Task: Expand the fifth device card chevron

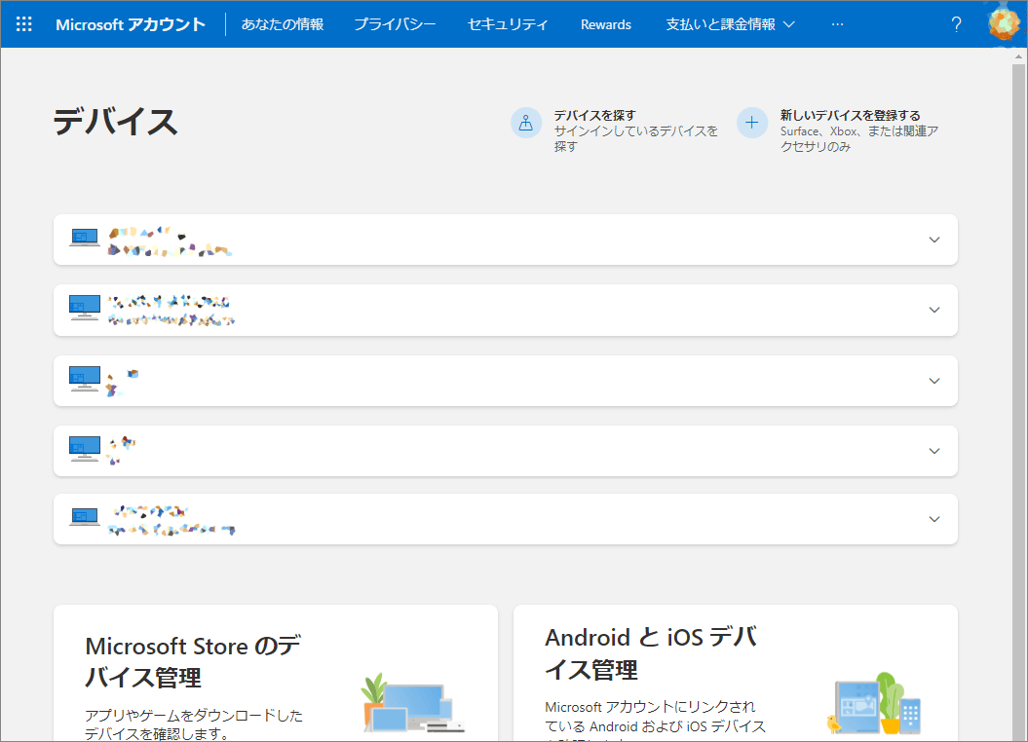Action: pos(934,519)
